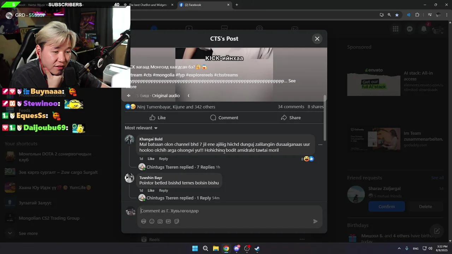View the 34 comments count link
This screenshot has height=254, width=452.
tap(291, 107)
